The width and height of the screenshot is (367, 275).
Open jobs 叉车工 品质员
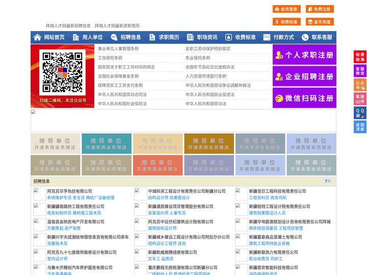tap(161, 259)
